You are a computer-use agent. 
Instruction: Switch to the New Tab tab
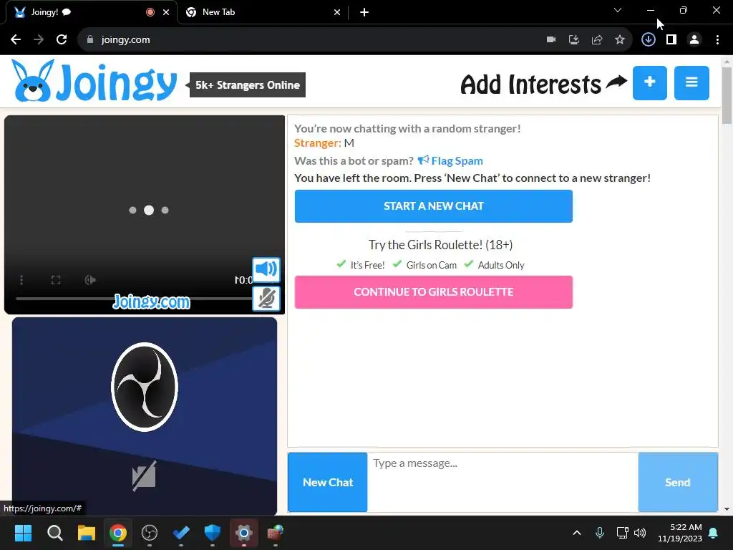point(262,12)
